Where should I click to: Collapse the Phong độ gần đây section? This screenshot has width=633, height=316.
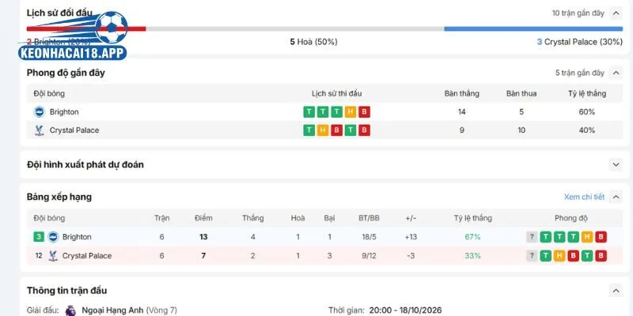[x=616, y=73]
